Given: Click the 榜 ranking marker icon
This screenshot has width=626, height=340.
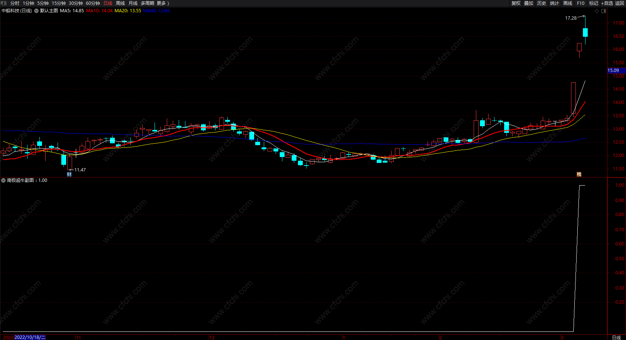Looking at the screenshot, I should (x=579, y=174).
